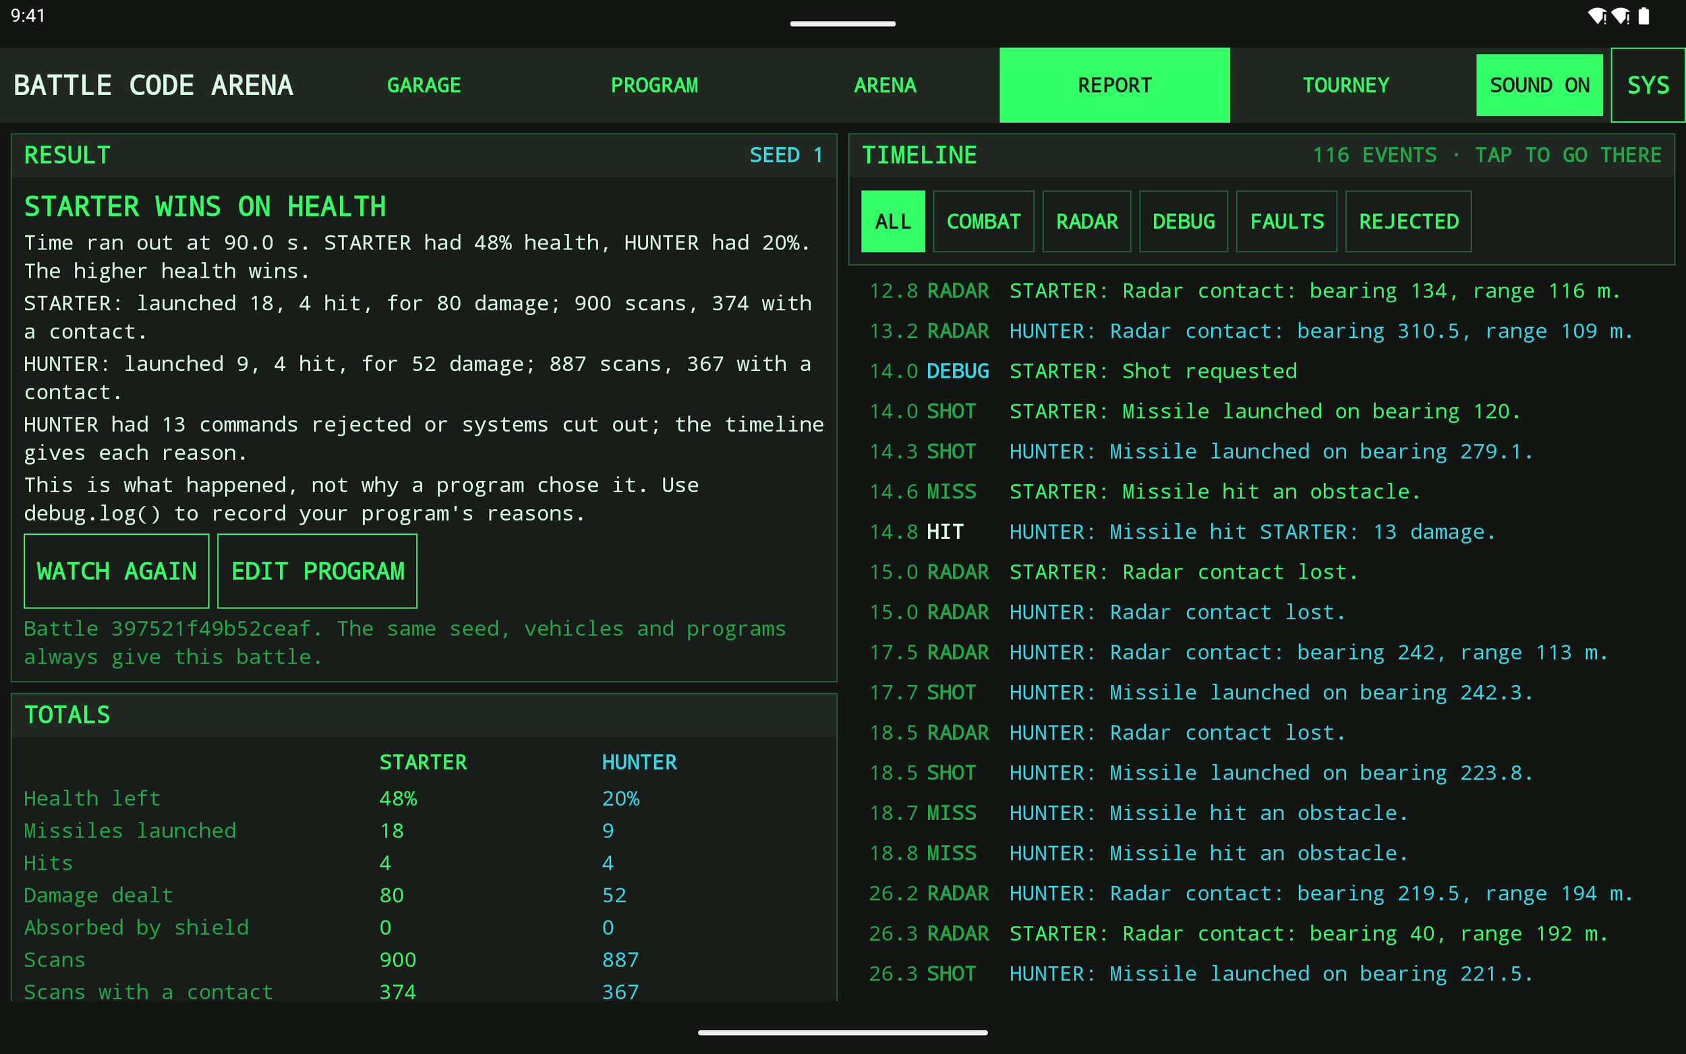Jump to 26.2 HUNTER radar range 194 m
Screen dimensions: 1686x1054
1261,894
